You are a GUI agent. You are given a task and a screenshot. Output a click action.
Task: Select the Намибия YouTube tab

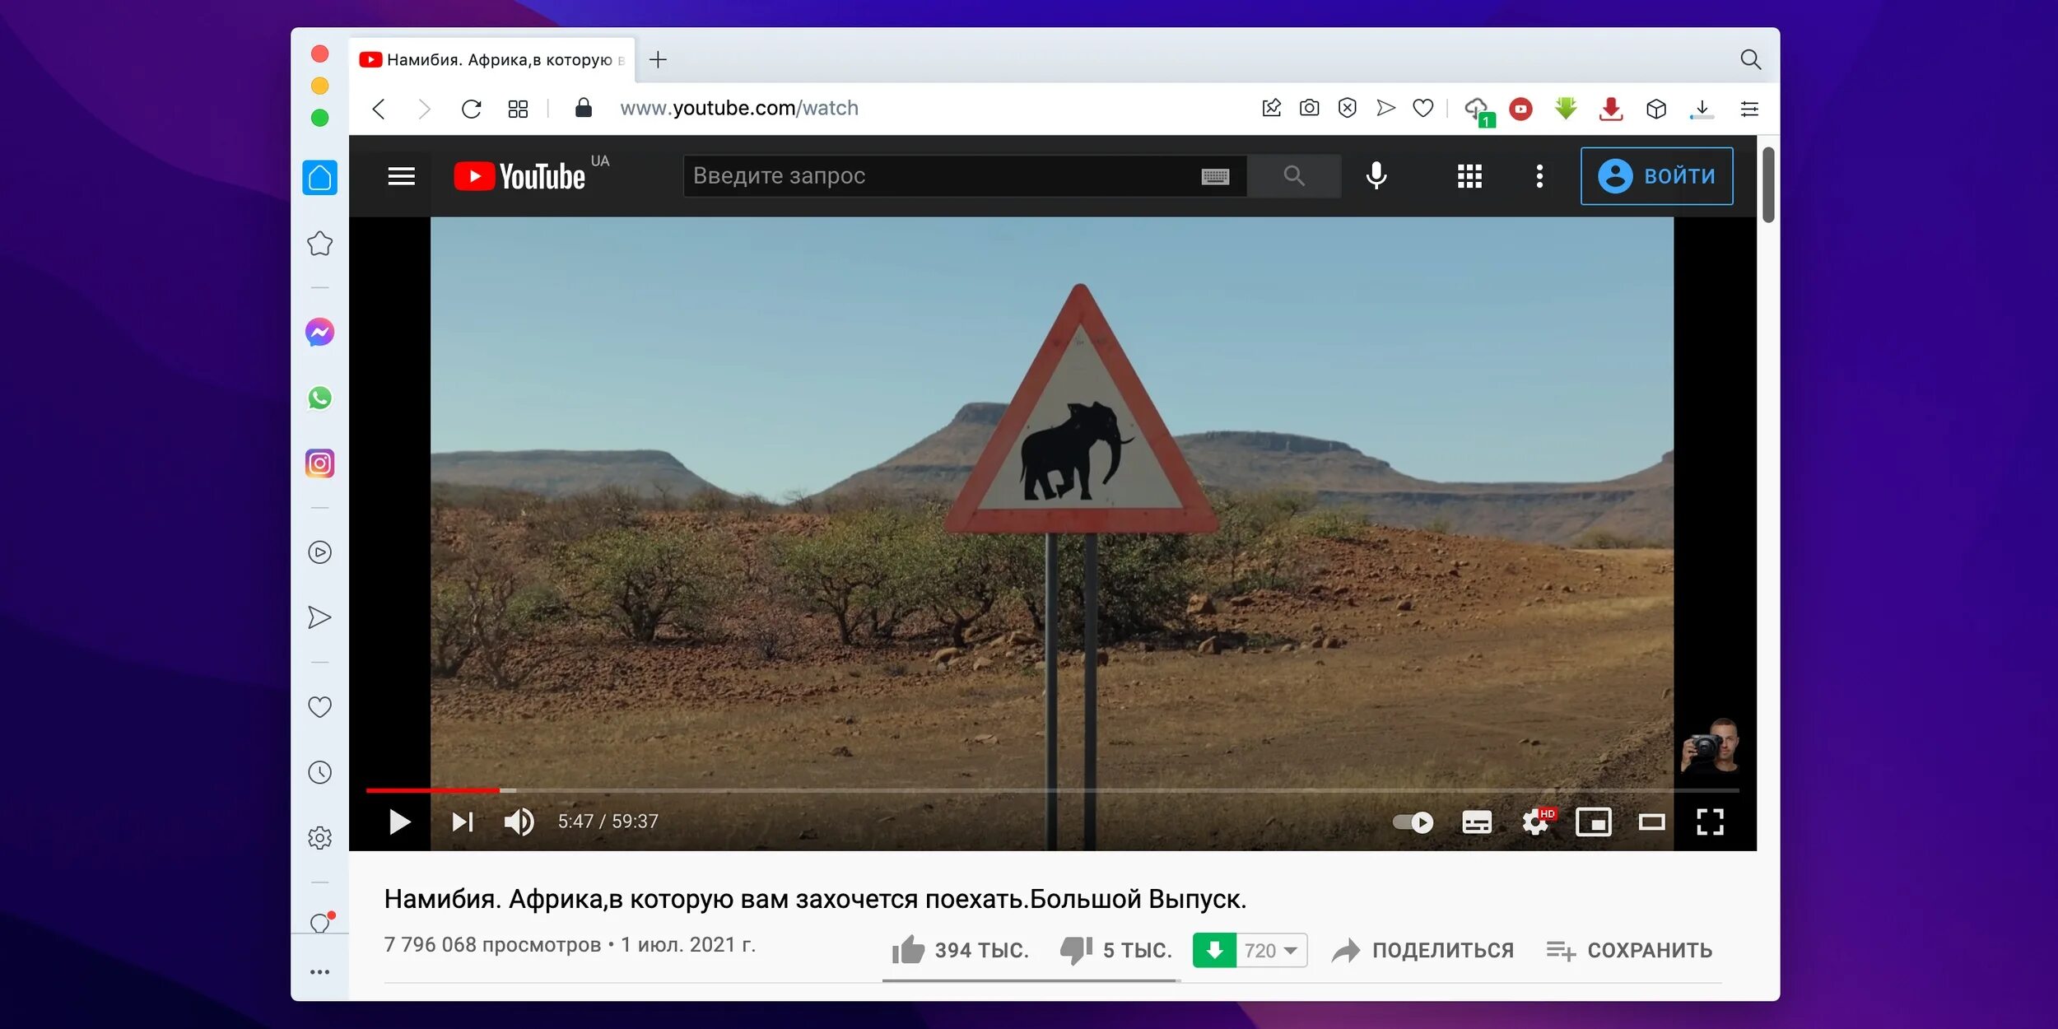point(491,60)
